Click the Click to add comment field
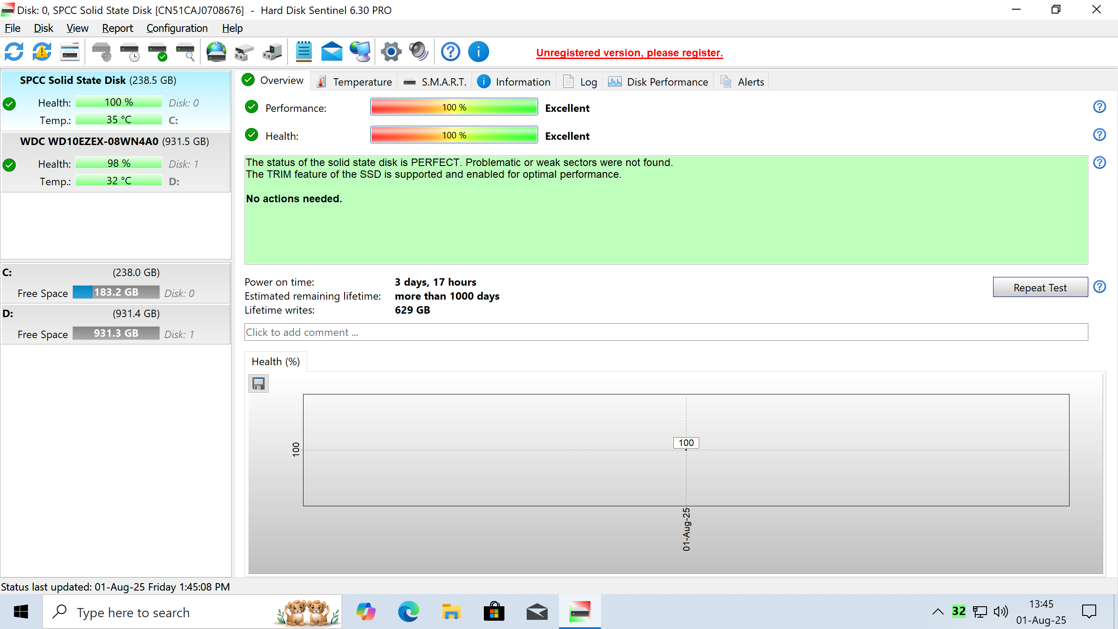 tap(666, 332)
